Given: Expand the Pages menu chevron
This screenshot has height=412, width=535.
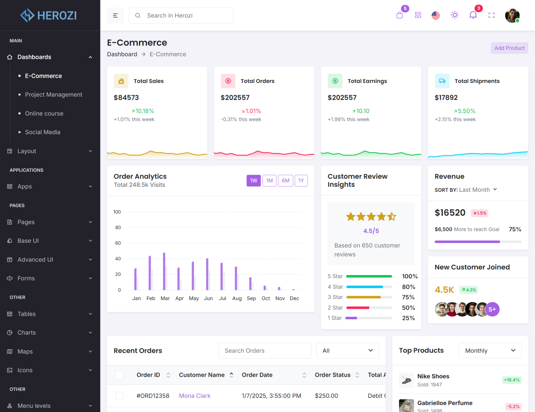Looking at the screenshot, I should tap(90, 222).
